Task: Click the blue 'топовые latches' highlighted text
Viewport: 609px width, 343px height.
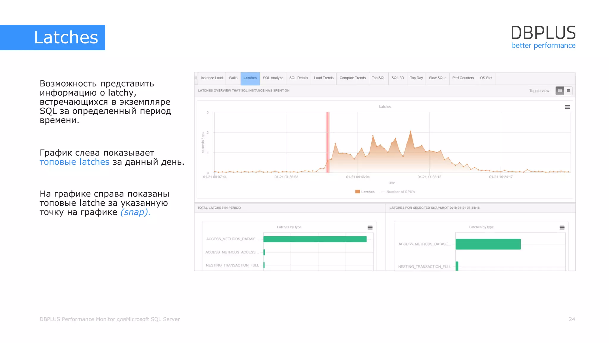Action: [x=75, y=162]
